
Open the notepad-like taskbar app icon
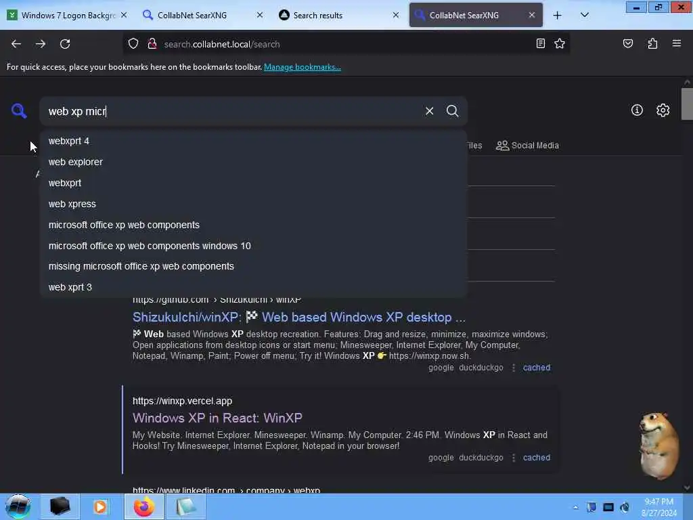click(185, 506)
